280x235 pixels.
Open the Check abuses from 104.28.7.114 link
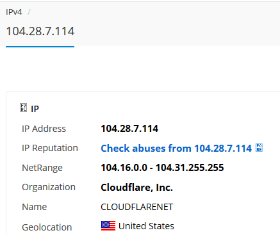(x=176, y=148)
